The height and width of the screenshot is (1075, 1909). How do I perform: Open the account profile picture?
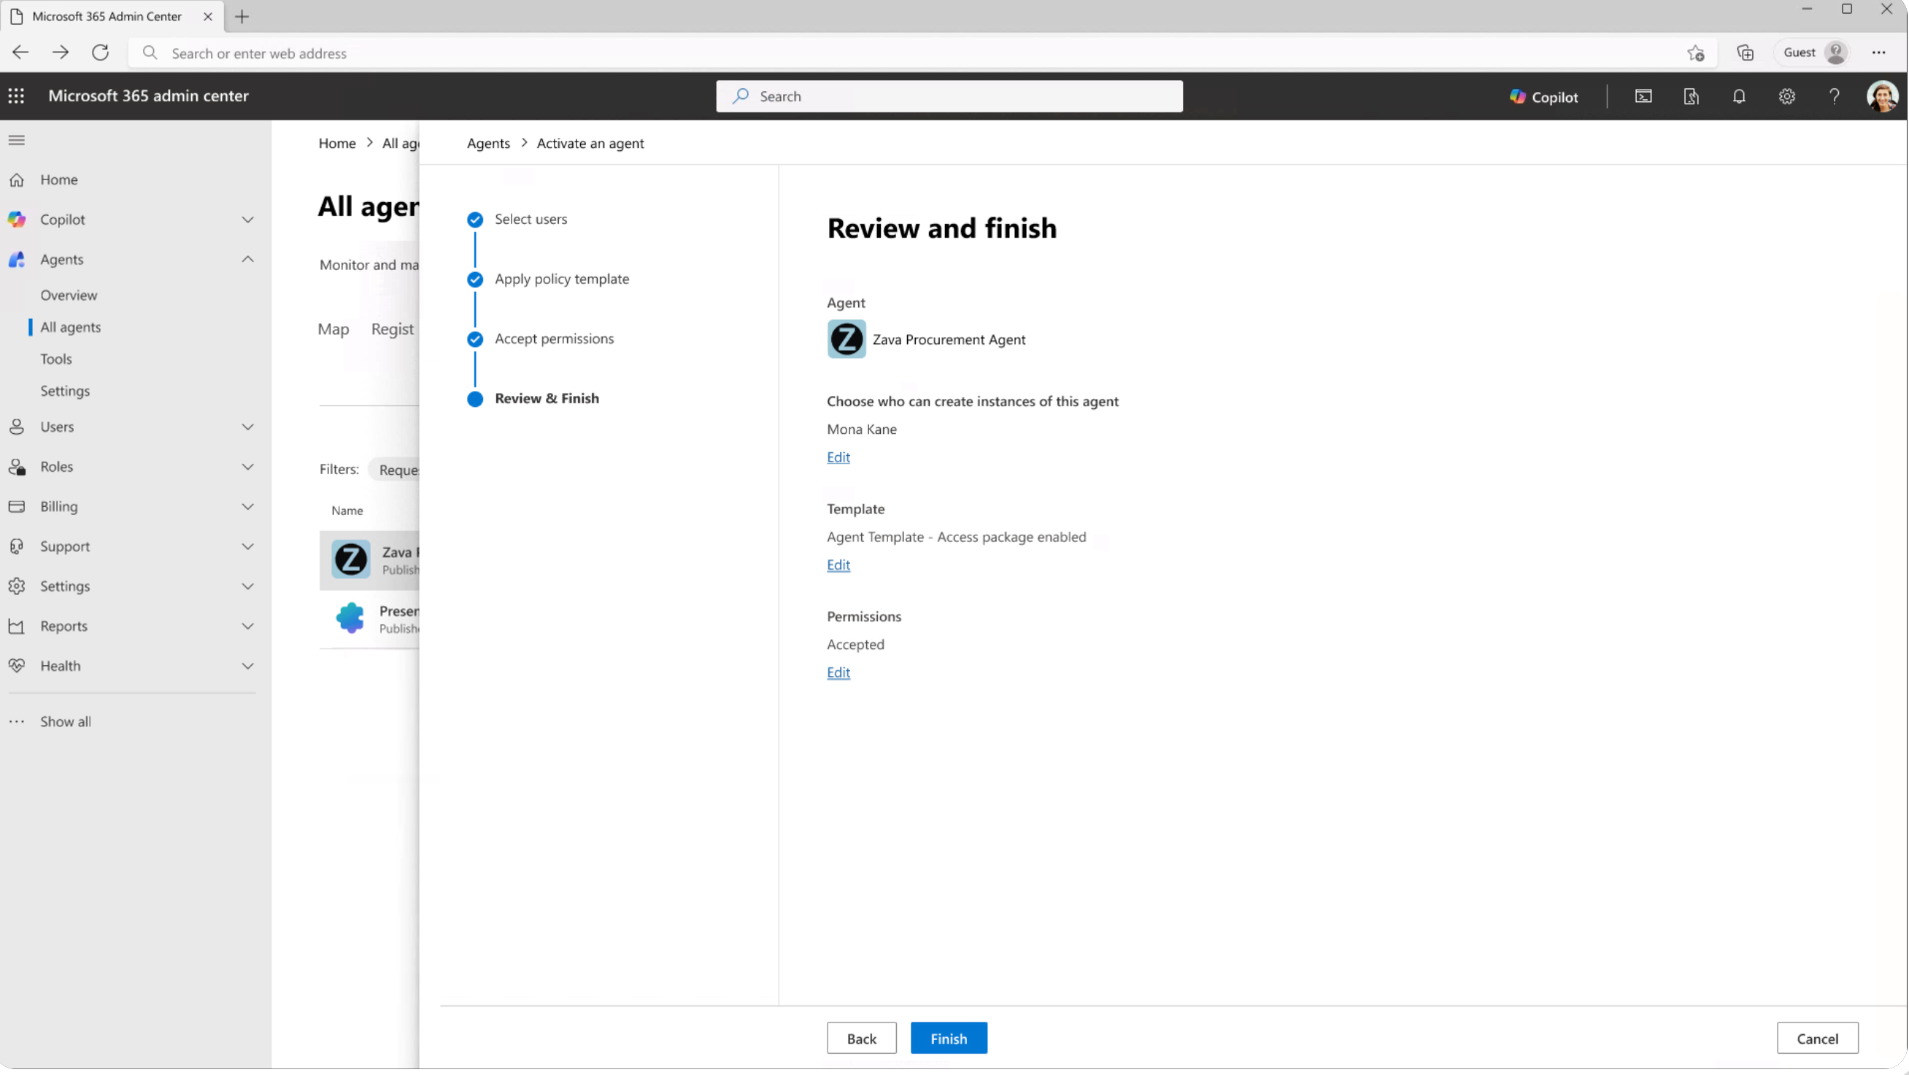pos(1881,96)
